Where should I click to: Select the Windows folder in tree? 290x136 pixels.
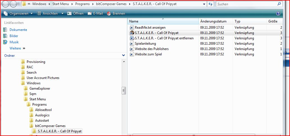[33, 83]
